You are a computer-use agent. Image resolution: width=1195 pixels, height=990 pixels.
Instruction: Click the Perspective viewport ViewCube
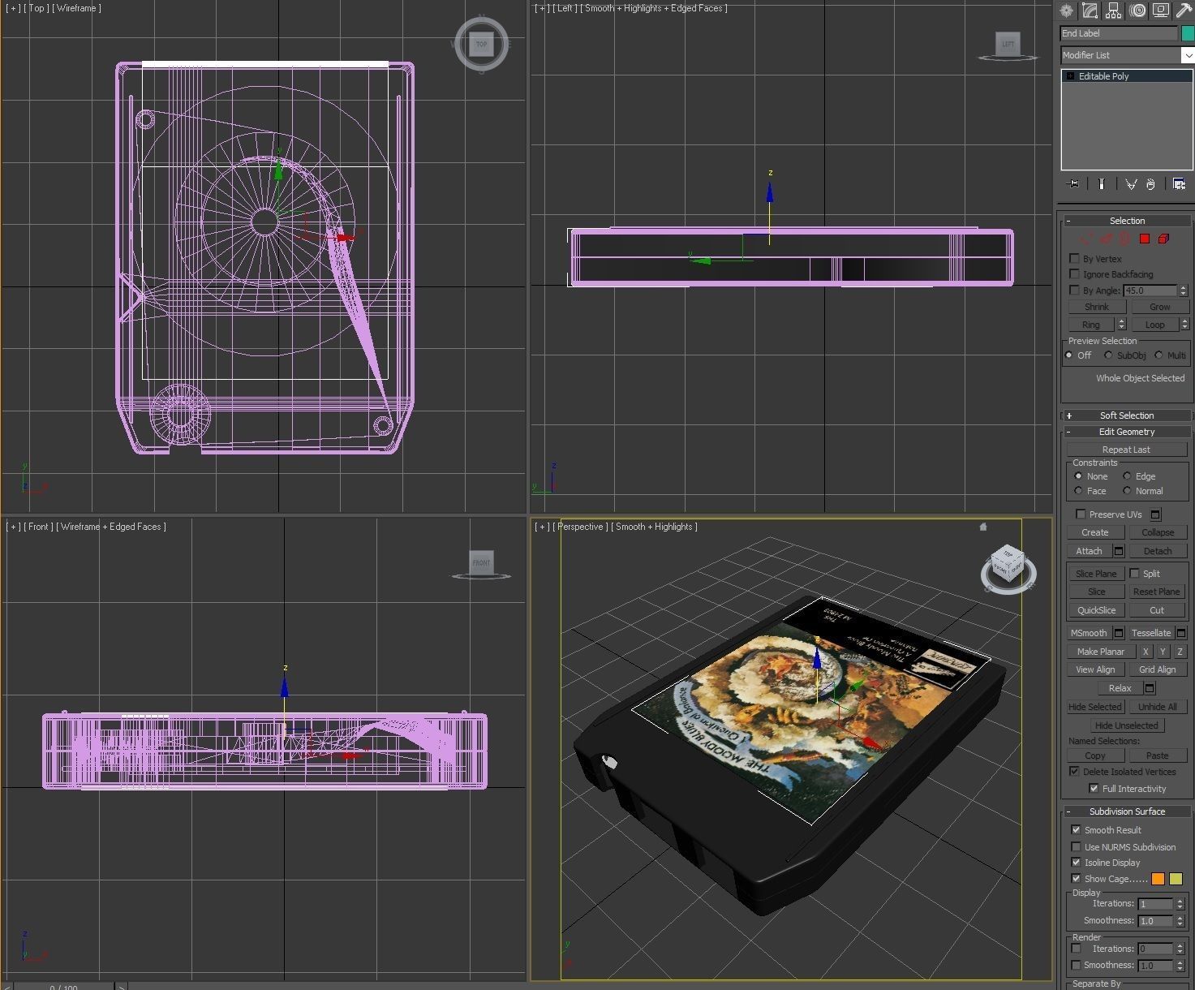pyautogui.click(x=1008, y=562)
